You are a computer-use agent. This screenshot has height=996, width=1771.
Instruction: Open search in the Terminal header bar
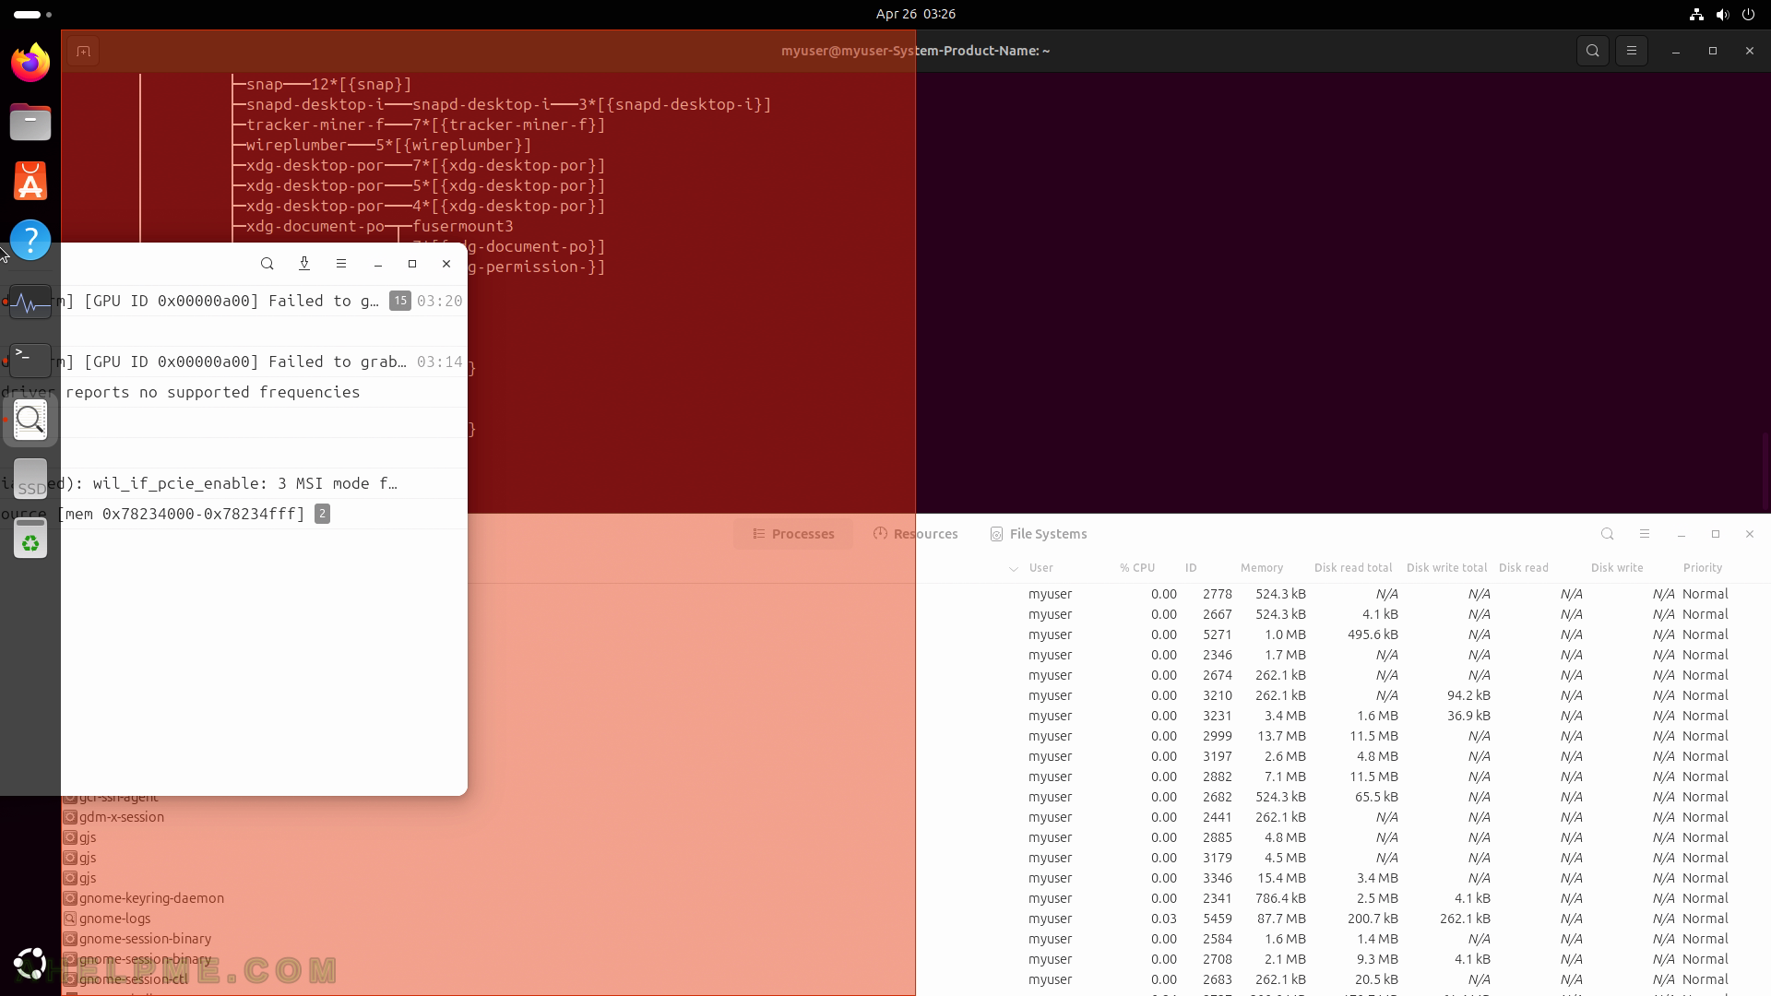click(1593, 51)
